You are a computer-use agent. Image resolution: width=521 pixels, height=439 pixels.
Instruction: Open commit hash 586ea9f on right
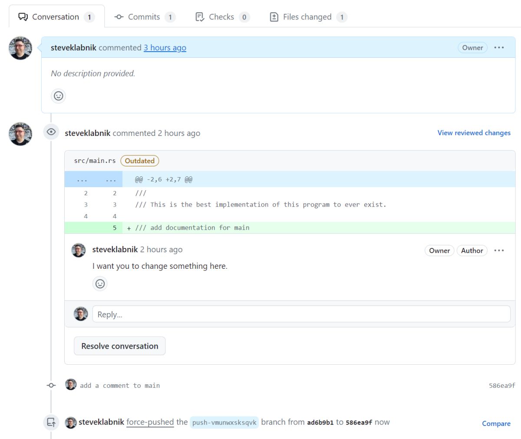502,386
